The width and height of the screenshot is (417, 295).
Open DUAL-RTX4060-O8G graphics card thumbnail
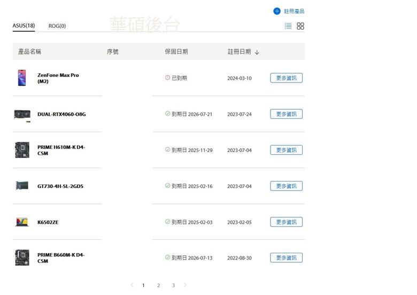click(x=22, y=116)
